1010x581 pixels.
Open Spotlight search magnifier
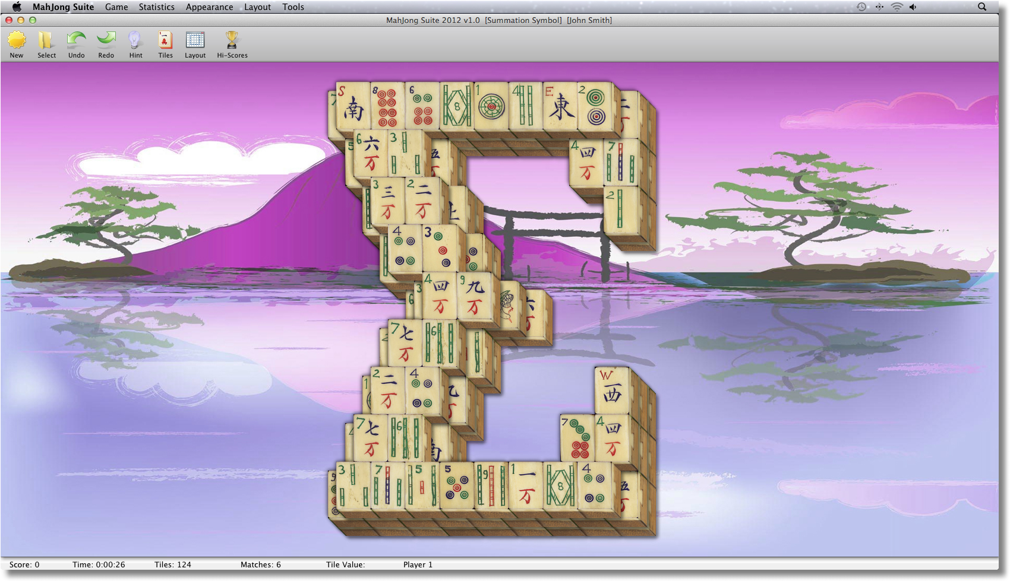pyautogui.click(x=982, y=7)
